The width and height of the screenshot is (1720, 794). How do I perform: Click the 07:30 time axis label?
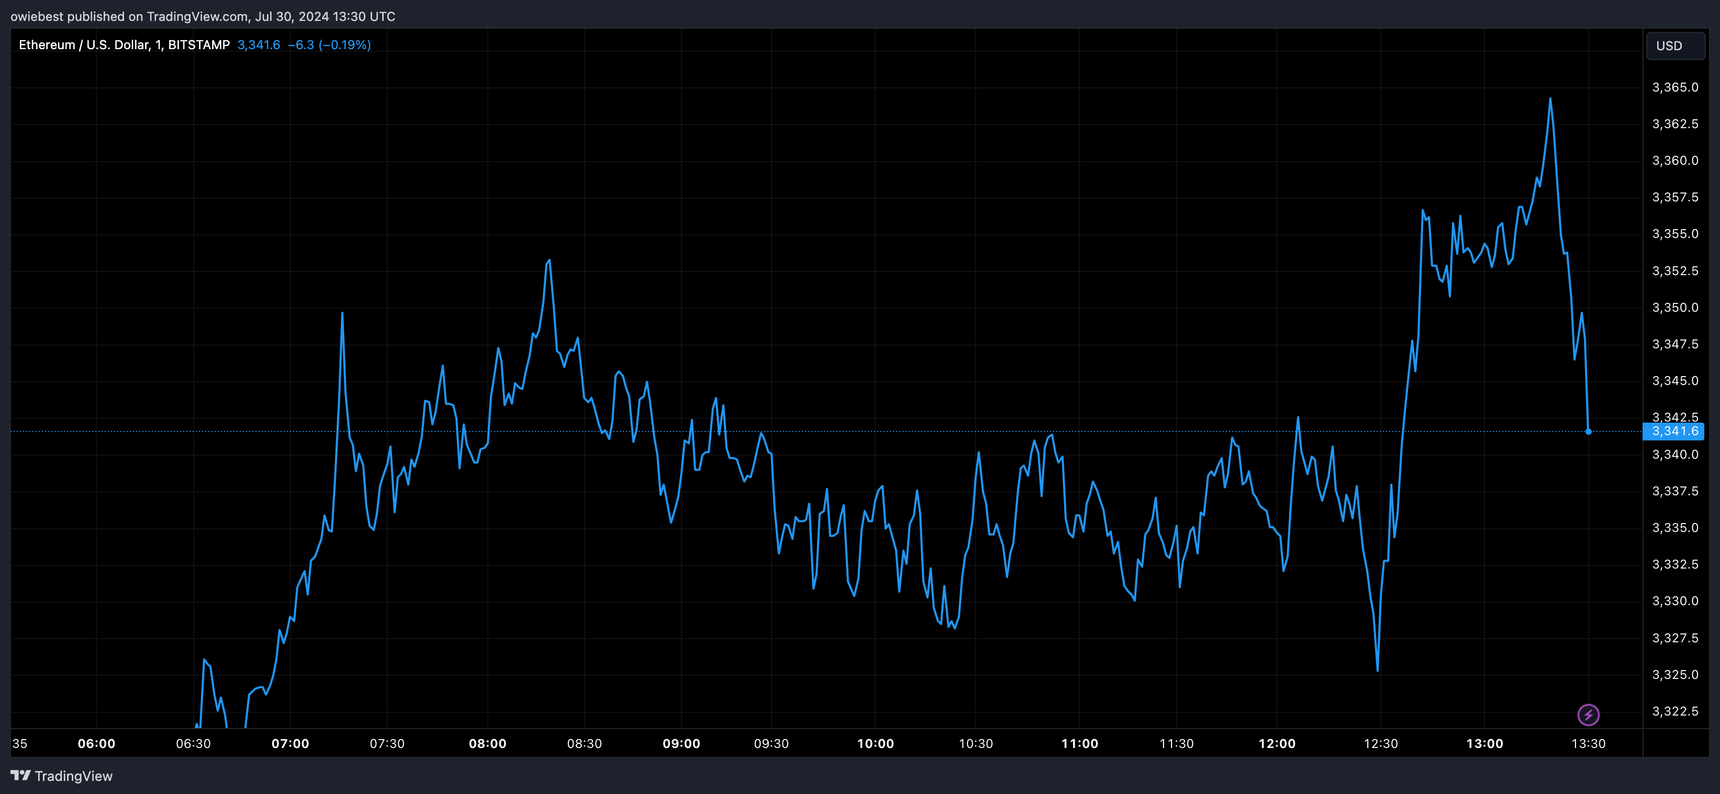click(387, 743)
